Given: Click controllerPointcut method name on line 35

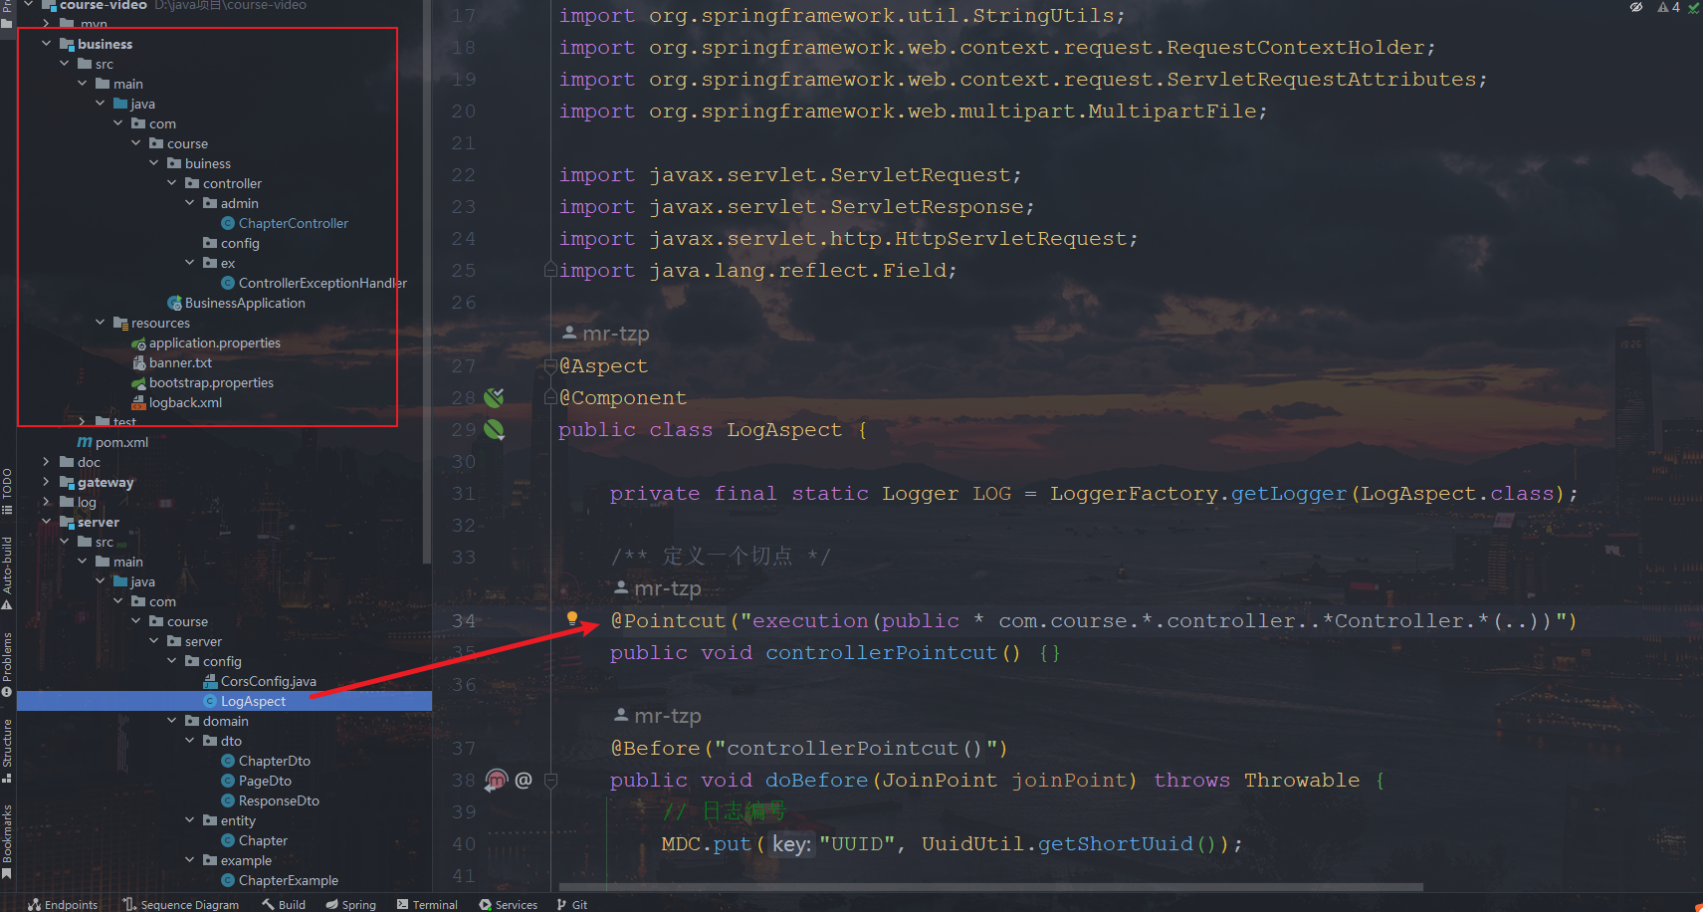Looking at the screenshot, I should 883,653.
